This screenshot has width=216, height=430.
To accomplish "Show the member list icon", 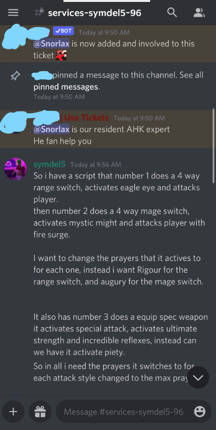I will coord(199,13).
